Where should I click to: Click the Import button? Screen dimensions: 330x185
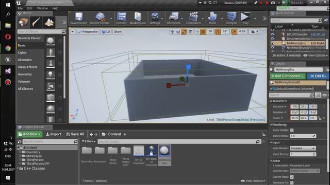tap(54, 134)
